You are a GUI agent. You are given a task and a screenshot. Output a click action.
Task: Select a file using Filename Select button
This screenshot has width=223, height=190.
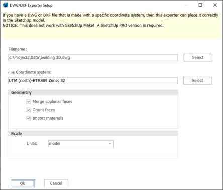[198, 58]
